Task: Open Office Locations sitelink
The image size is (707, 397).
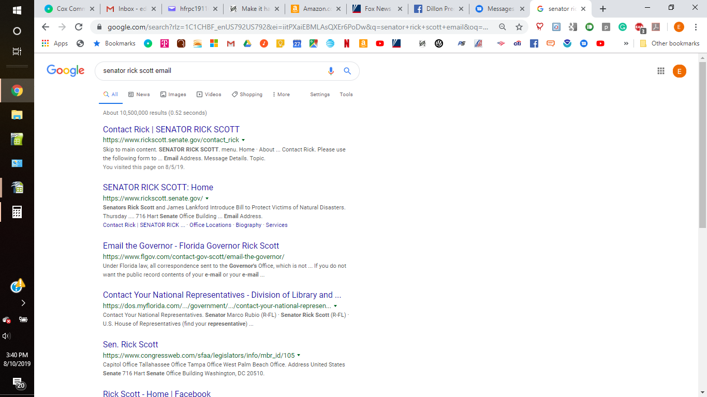Action: 210,225
